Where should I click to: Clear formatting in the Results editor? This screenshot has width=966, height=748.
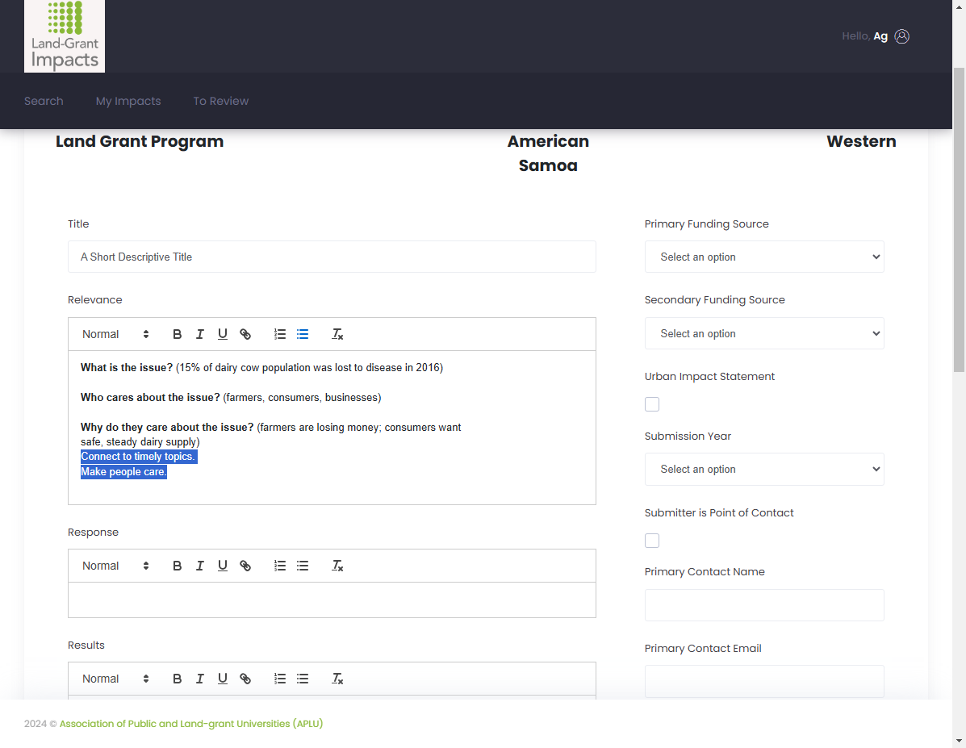point(337,679)
